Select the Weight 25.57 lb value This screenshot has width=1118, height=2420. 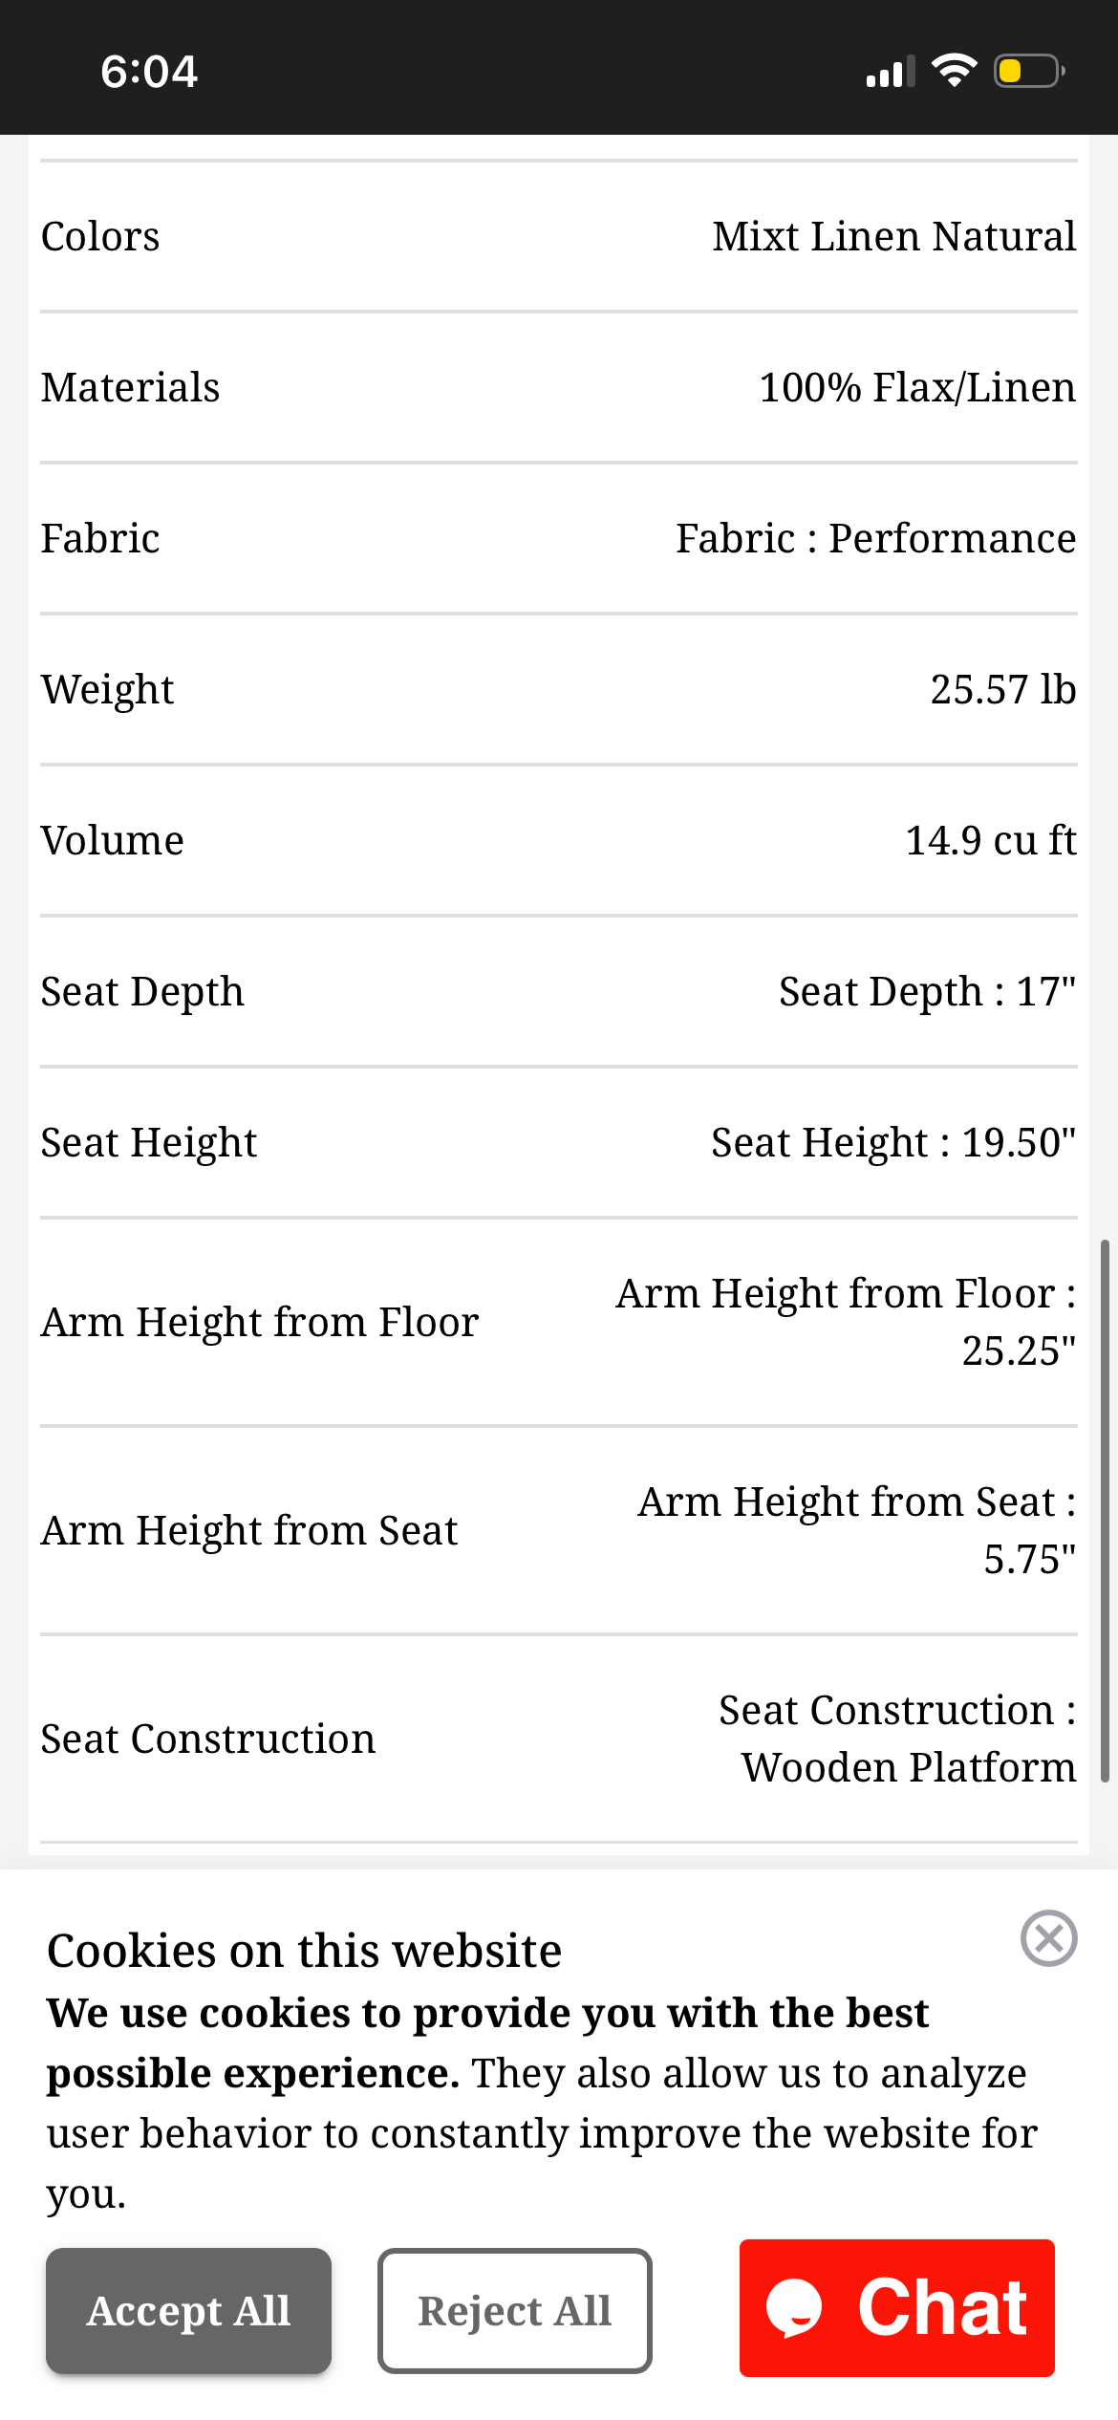(x=1002, y=690)
